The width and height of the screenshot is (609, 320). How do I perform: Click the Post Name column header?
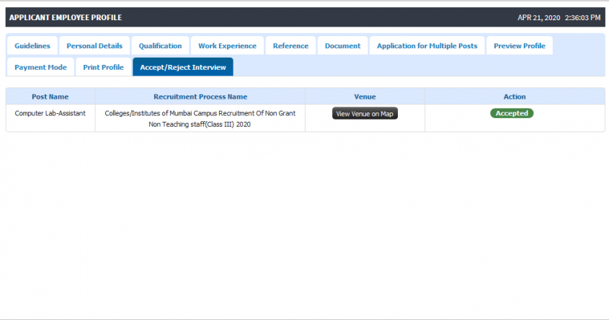point(50,97)
